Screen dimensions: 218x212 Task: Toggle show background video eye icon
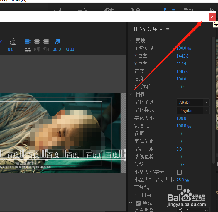click(58, 42)
